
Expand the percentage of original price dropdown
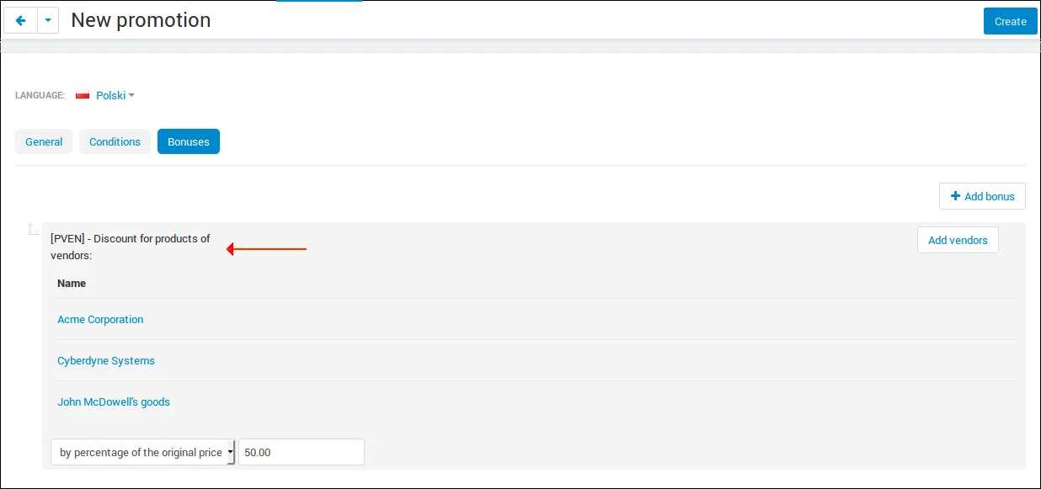[143, 452]
